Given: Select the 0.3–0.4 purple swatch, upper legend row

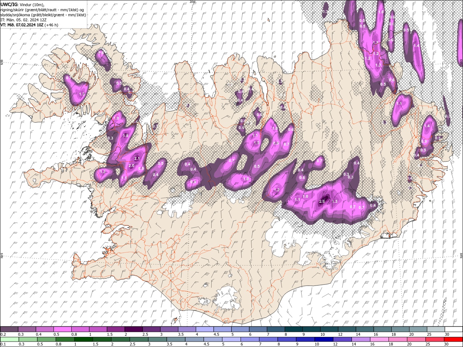Looking at the screenshot, I should (27, 329).
